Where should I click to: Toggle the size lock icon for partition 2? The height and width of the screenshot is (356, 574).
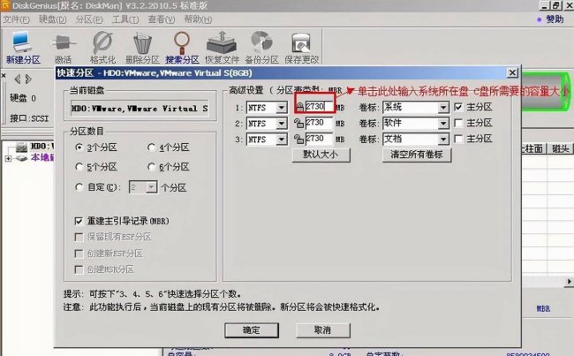pos(298,123)
